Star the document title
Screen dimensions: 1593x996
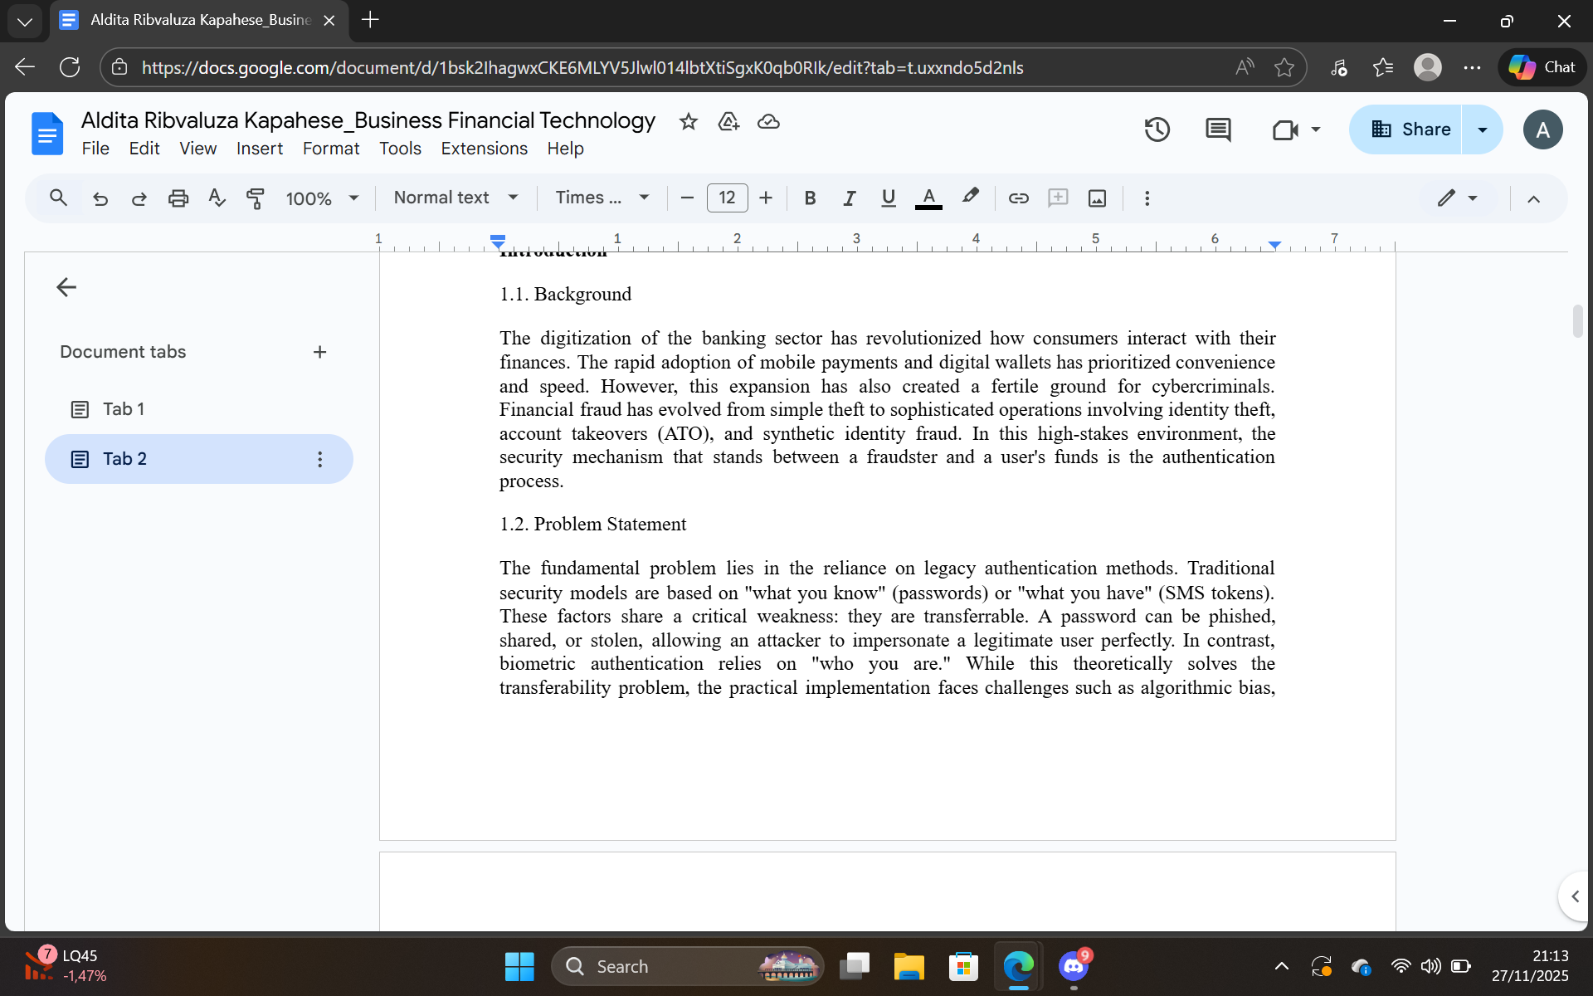point(688,122)
